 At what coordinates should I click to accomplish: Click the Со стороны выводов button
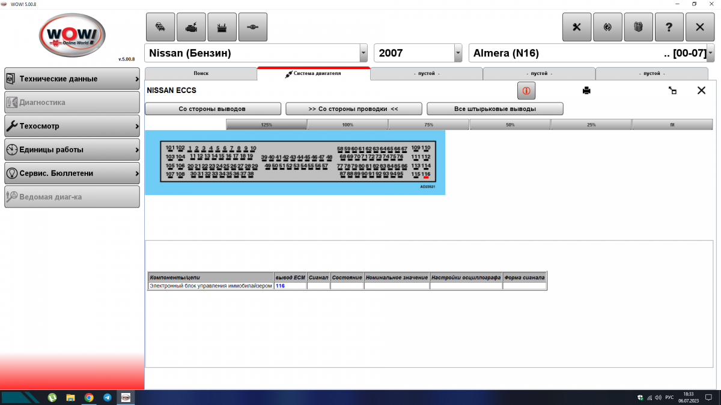coord(213,109)
